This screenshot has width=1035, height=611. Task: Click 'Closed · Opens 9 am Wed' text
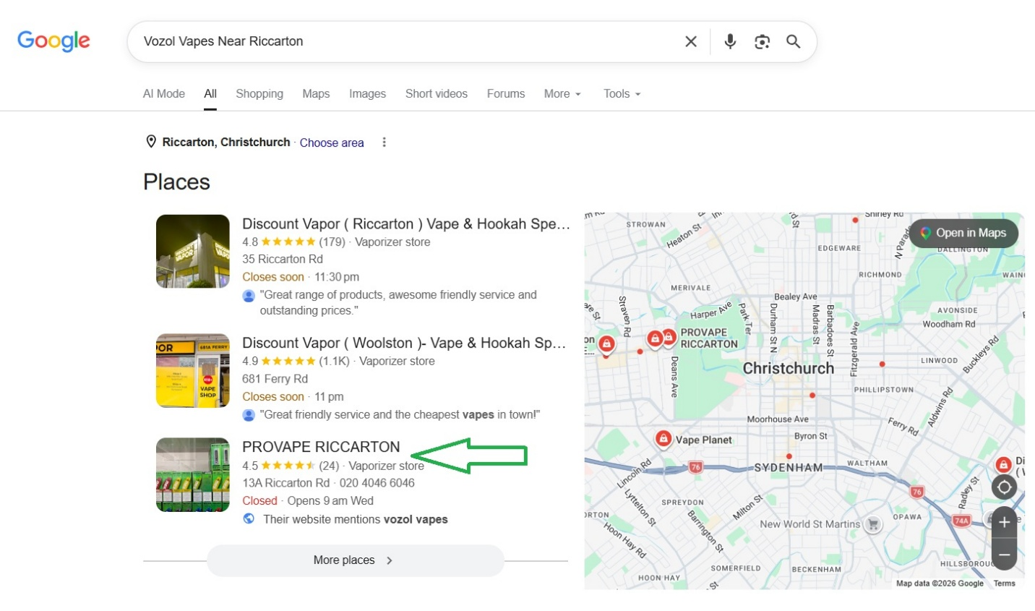(x=308, y=500)
